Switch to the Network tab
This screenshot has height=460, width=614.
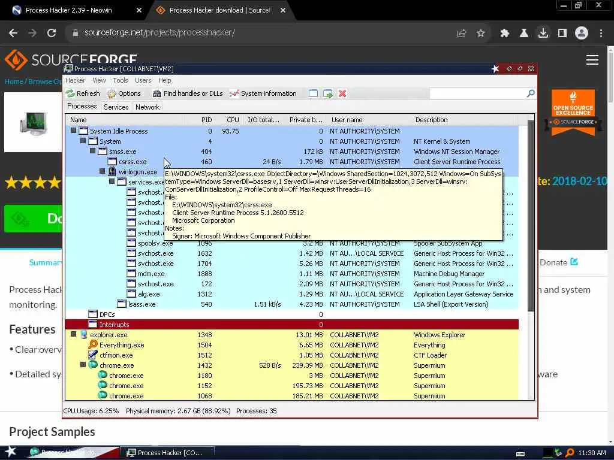click(148, 107)
